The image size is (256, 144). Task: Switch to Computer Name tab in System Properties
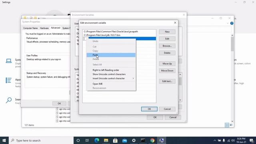click(30, 28)
